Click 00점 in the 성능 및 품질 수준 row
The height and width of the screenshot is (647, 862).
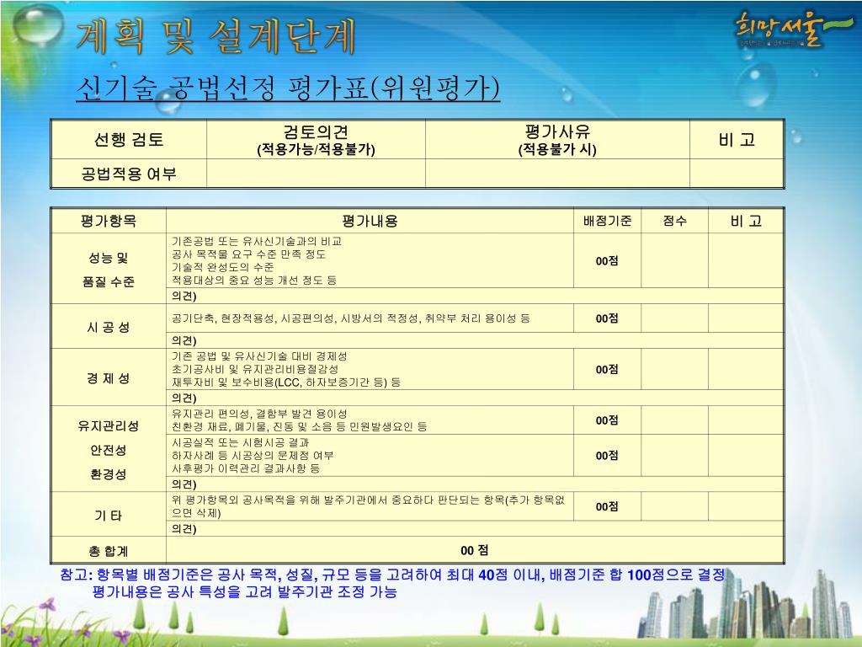pyautogui.click(x=607, y=261)
